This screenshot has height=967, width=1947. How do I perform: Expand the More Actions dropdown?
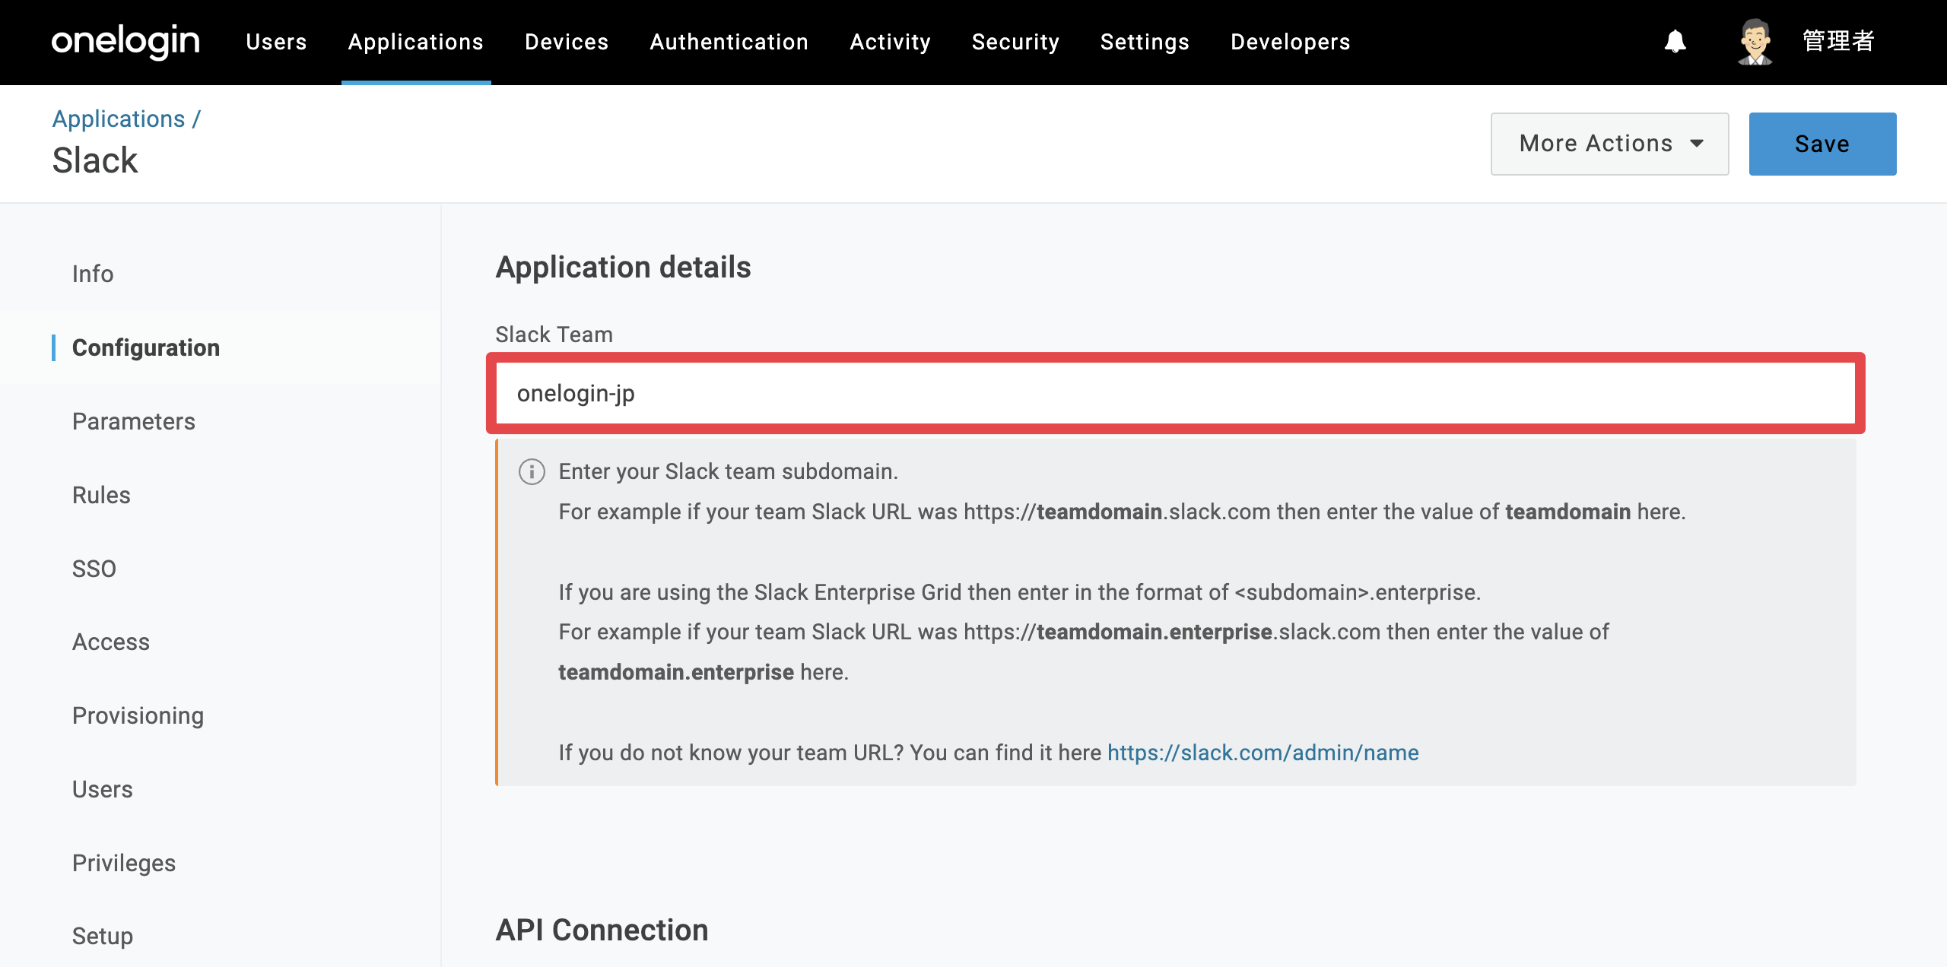(1609, 144)
